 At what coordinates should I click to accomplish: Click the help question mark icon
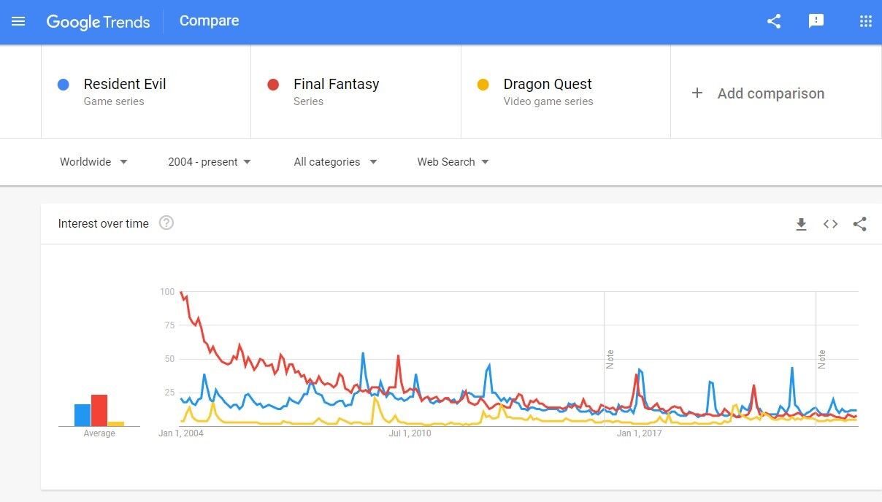click(166, 223)
